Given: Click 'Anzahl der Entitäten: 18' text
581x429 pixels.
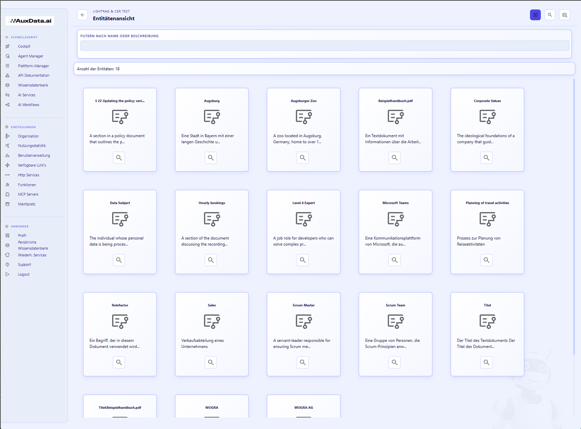Looking at the screenshot, I should click(x=98, y=69).
